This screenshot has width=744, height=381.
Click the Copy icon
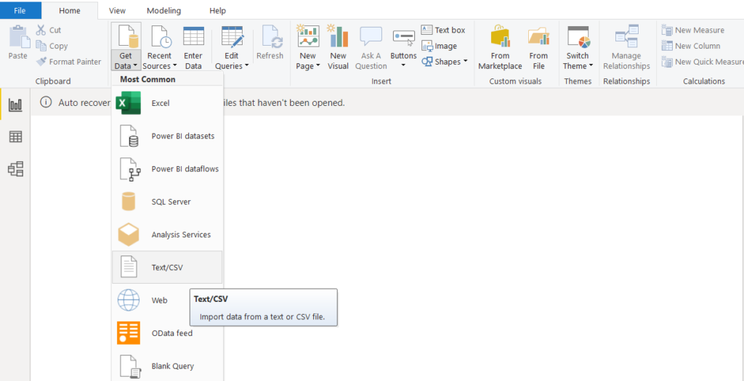point(41,46)
